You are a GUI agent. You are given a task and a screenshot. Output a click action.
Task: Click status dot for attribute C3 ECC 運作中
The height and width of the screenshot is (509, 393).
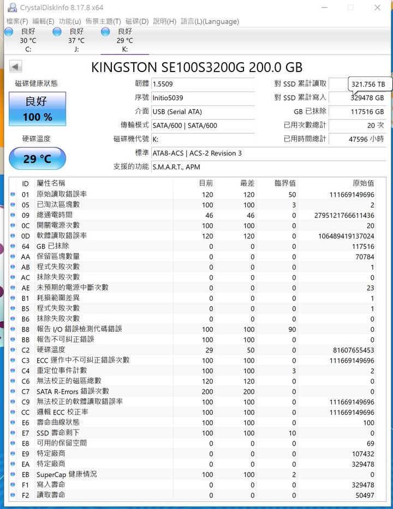click(x=13, y=360)
